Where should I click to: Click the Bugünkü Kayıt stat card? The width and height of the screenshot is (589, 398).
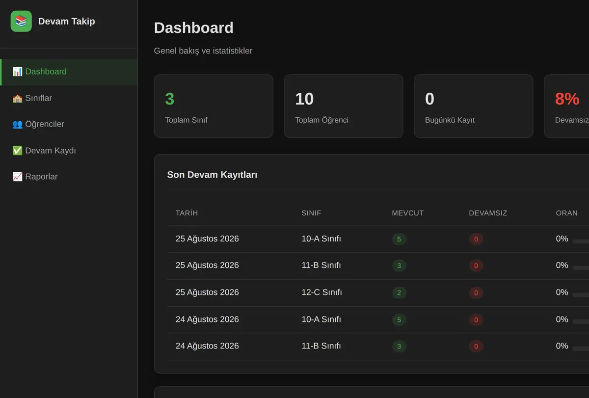click(474, 106)
